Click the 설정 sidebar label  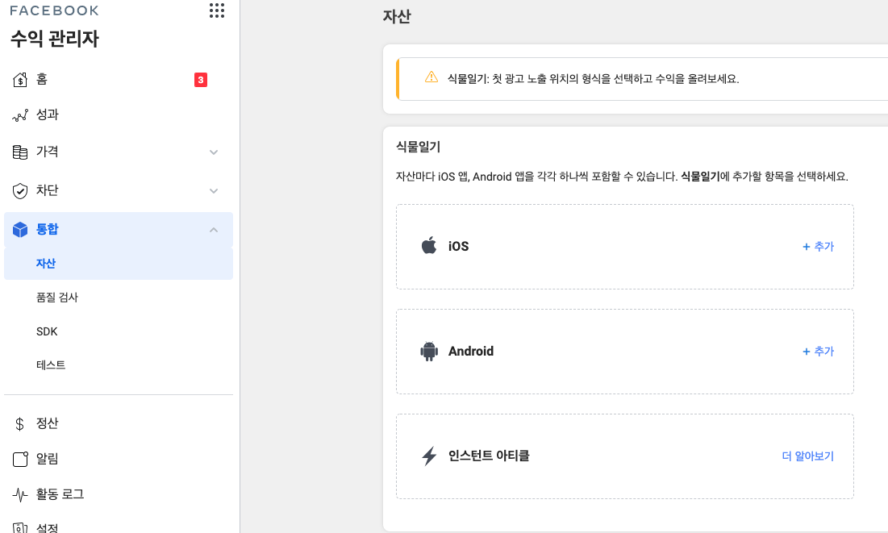[47, 528]
